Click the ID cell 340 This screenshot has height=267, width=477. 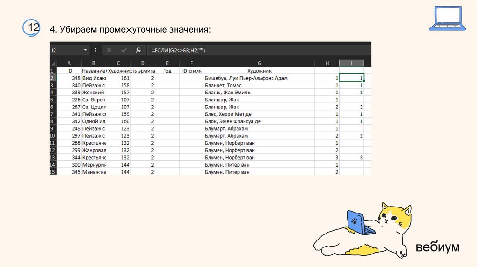click(x=69, y=85)
